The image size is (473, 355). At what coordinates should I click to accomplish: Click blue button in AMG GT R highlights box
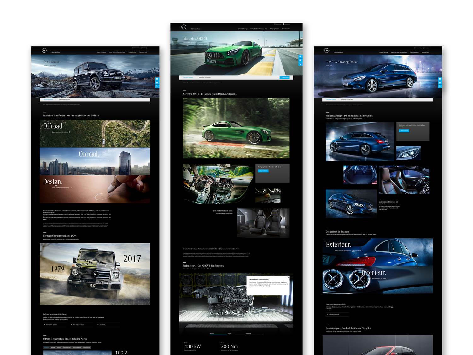coord(263,171)
